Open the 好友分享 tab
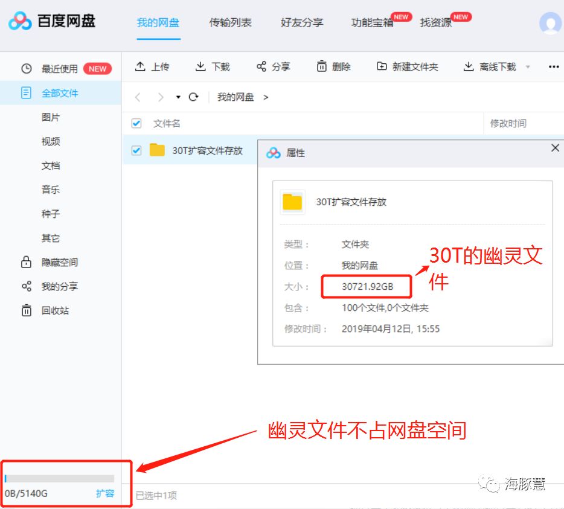564x509 pixels. (x=302, y=23)
